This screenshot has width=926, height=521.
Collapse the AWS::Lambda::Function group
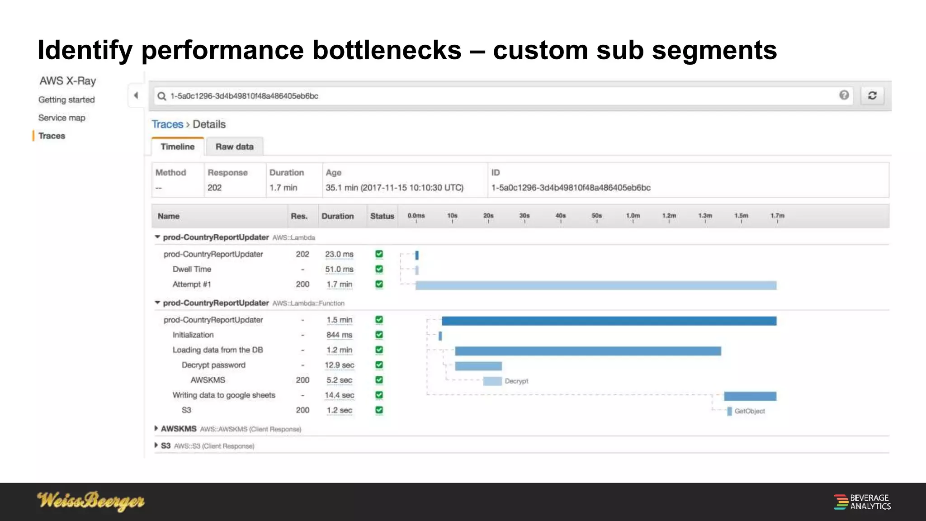coord(157,303)
